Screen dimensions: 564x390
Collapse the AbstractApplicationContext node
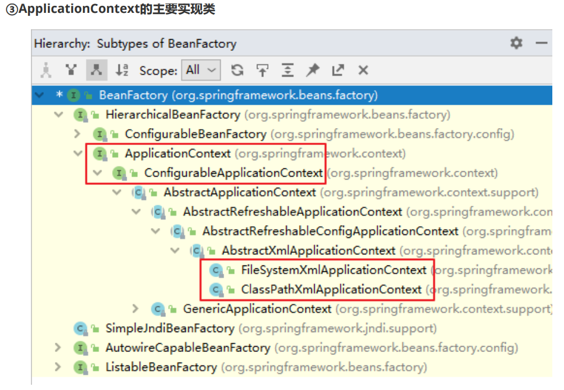[117, 192]
